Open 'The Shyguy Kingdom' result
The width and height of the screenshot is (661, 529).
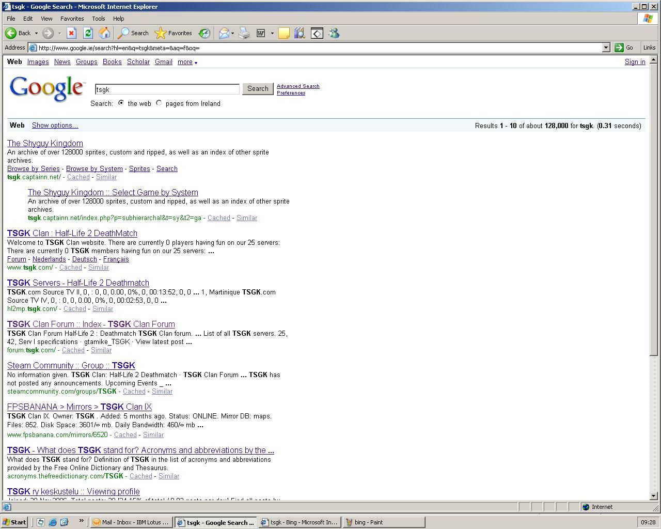coord(45,143)
